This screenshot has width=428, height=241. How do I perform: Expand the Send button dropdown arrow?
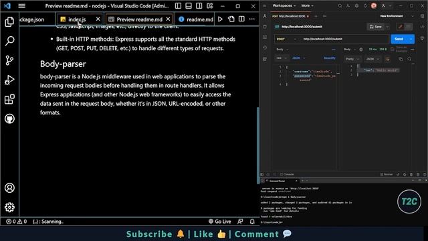coord(411,39)
